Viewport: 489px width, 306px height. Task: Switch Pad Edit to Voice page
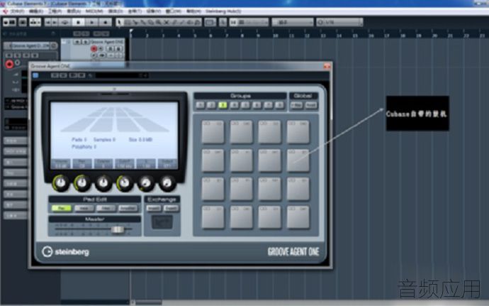pyautogui.click(x=84, y=208)
